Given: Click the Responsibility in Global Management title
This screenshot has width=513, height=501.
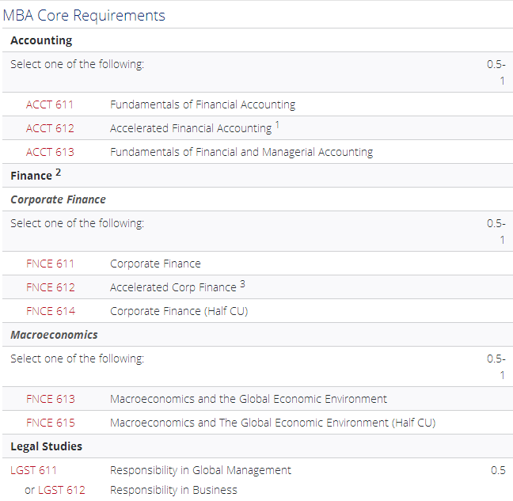Looking at the screenshot, I should [x=200, y=470].
